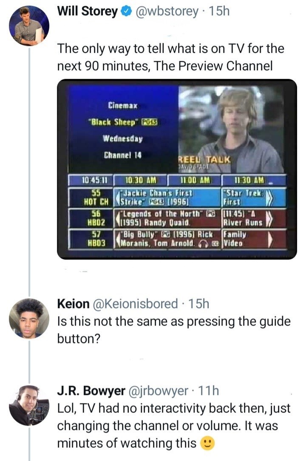Image resolution: width=306 pixels, height=461 pixels.
Task: Click the tweet text about The Preview Channel
Action: pyautogui.click(x=170, y=58)
